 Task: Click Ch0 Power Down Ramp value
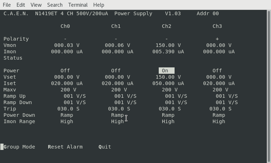coord(67,115)
